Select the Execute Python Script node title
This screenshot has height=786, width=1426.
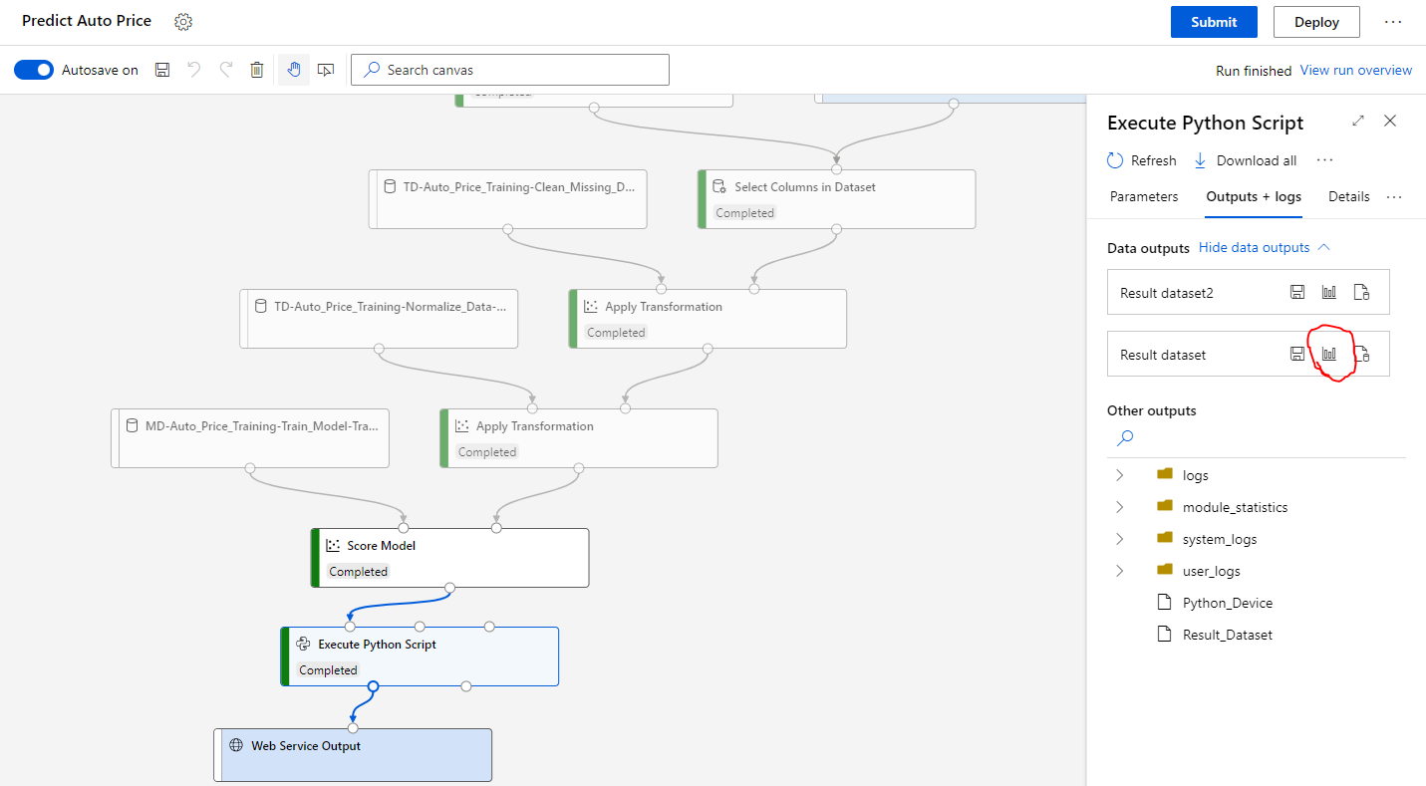[x=378, y=644]
